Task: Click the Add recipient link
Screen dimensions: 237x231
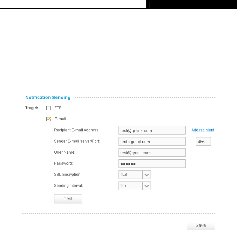Action: coord(203,130)
